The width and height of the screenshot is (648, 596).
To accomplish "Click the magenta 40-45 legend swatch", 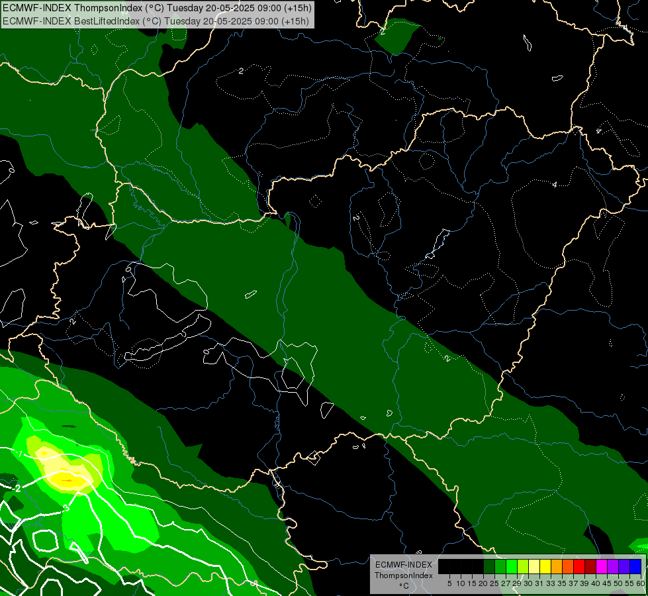I will tap(602, 567).
